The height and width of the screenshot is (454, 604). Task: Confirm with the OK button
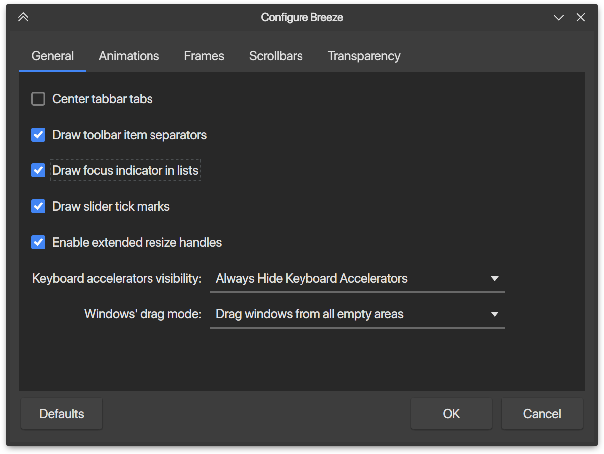point(452,414)
